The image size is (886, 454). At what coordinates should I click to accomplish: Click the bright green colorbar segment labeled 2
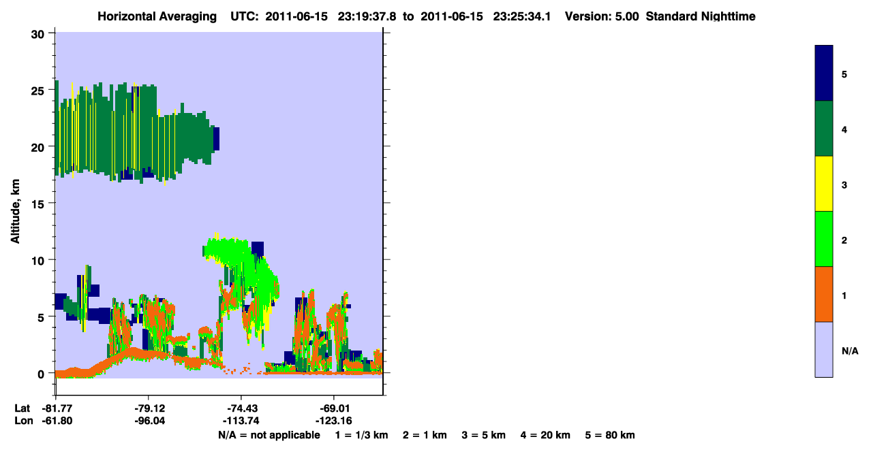point(824,239)
